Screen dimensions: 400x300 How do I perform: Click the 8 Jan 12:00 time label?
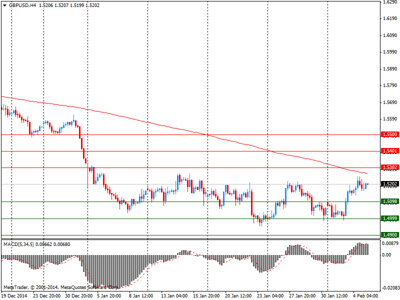click(141, 296)
